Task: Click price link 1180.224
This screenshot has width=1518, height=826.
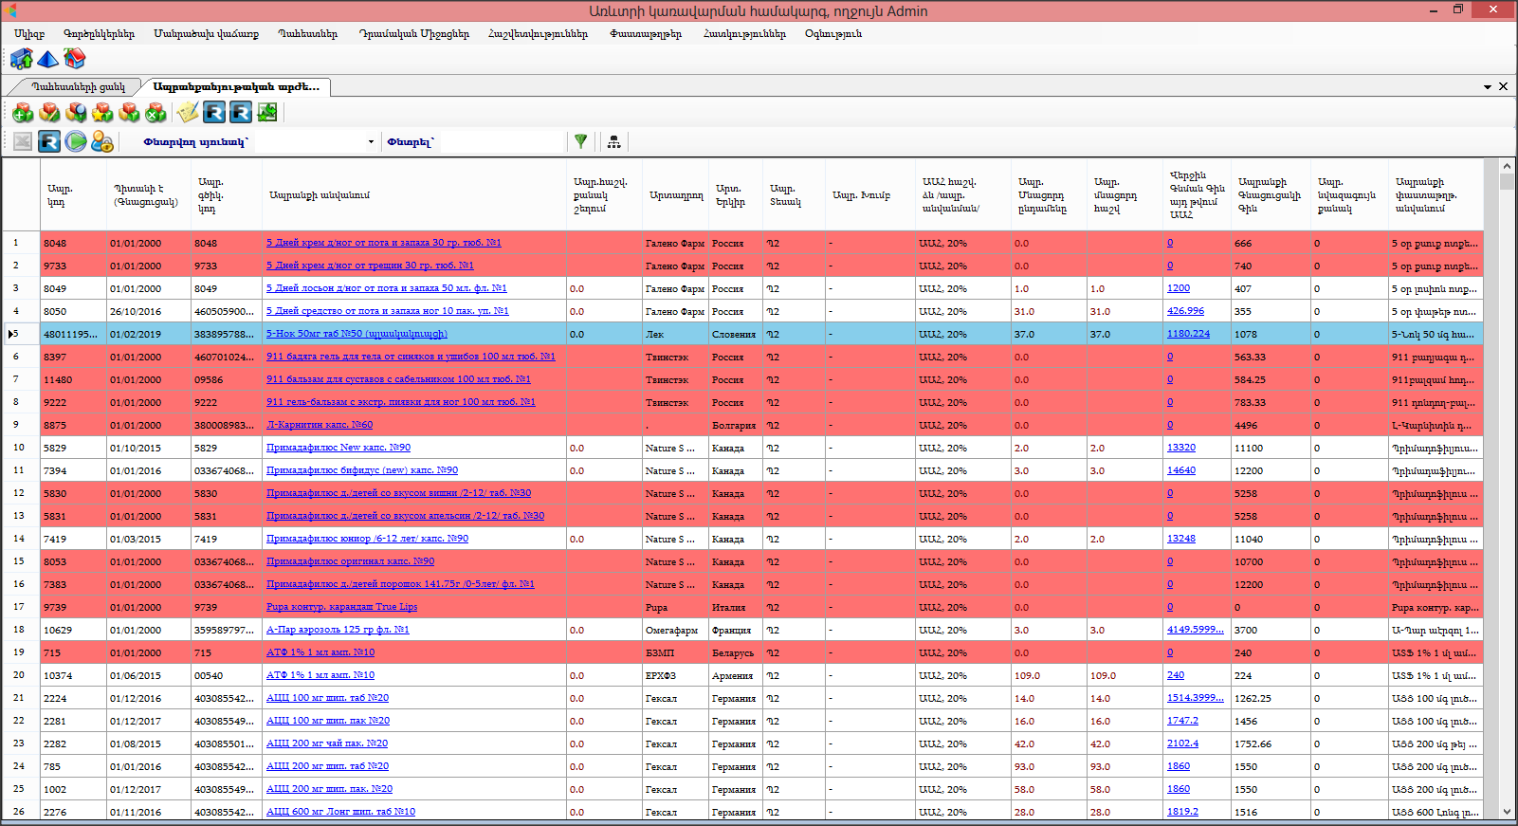Action: click(x=1188, y=334)
